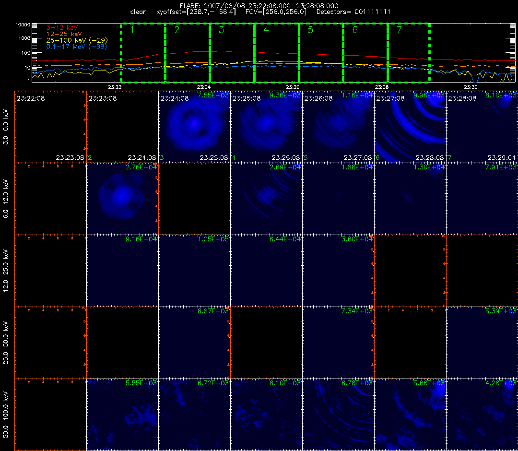The width and height of the screenshot is (518, 451).
Task: Click green panel number 6 in the arc-pattern image
Action: [377, 158]
